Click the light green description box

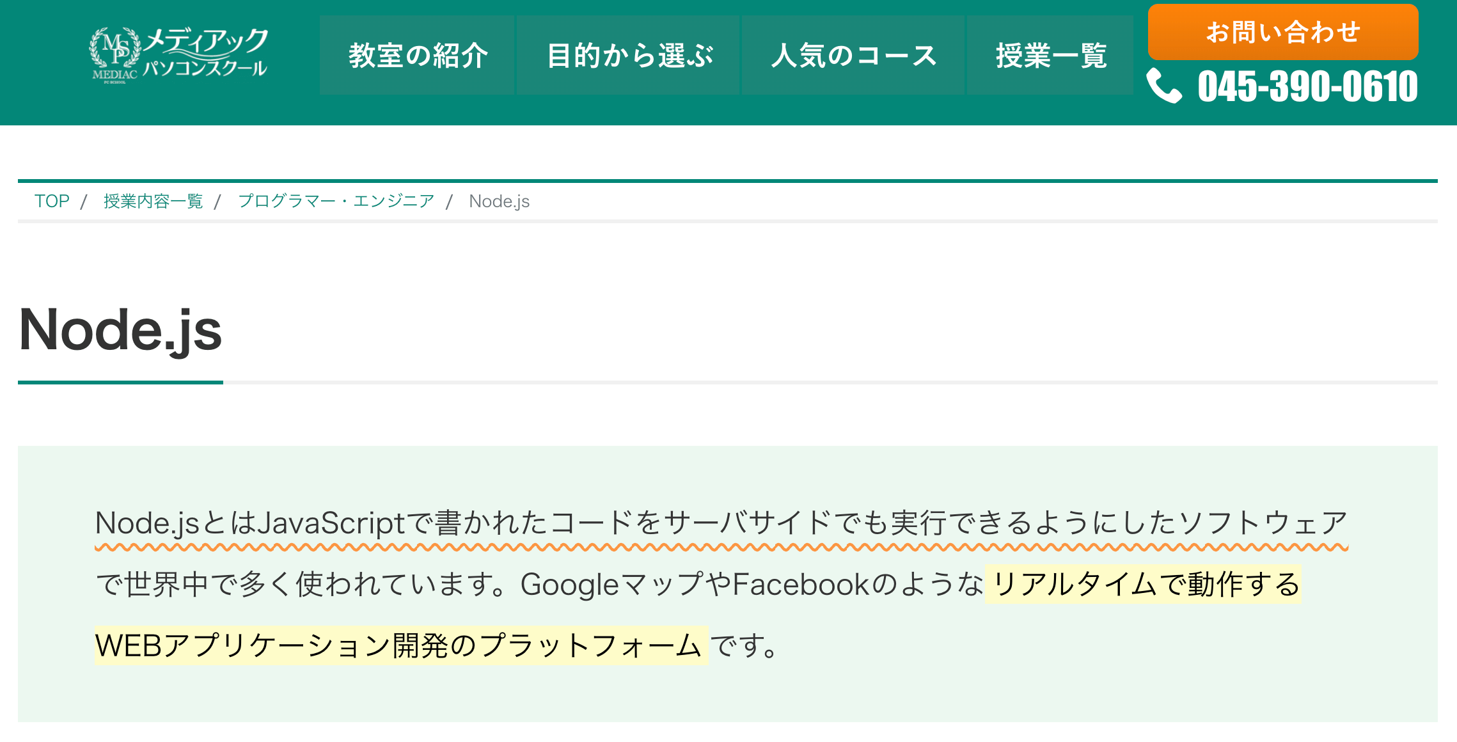click(728, 584)
